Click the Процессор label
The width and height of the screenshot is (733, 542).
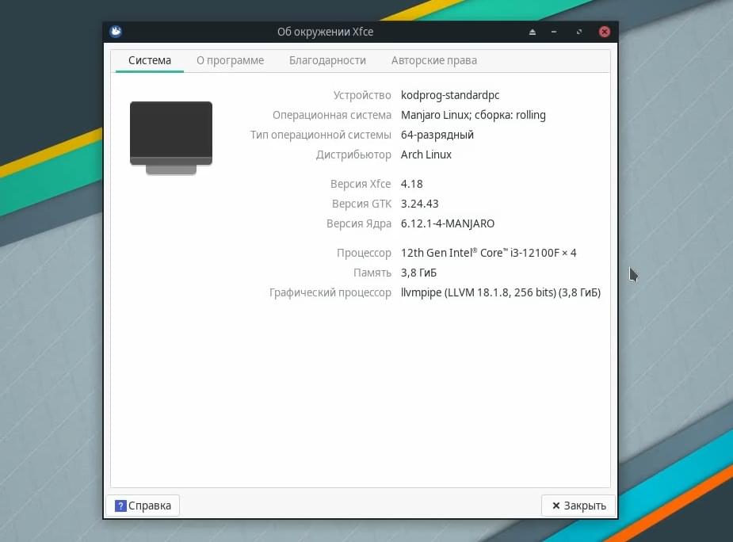pyautogui.click(x=364, y=253)
